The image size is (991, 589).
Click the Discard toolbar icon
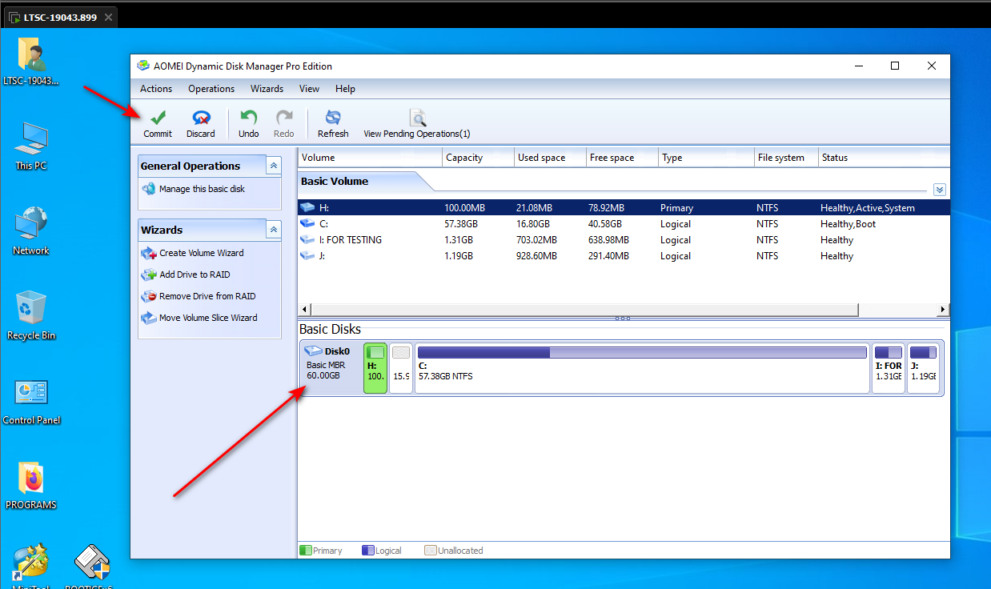(201, 124)
